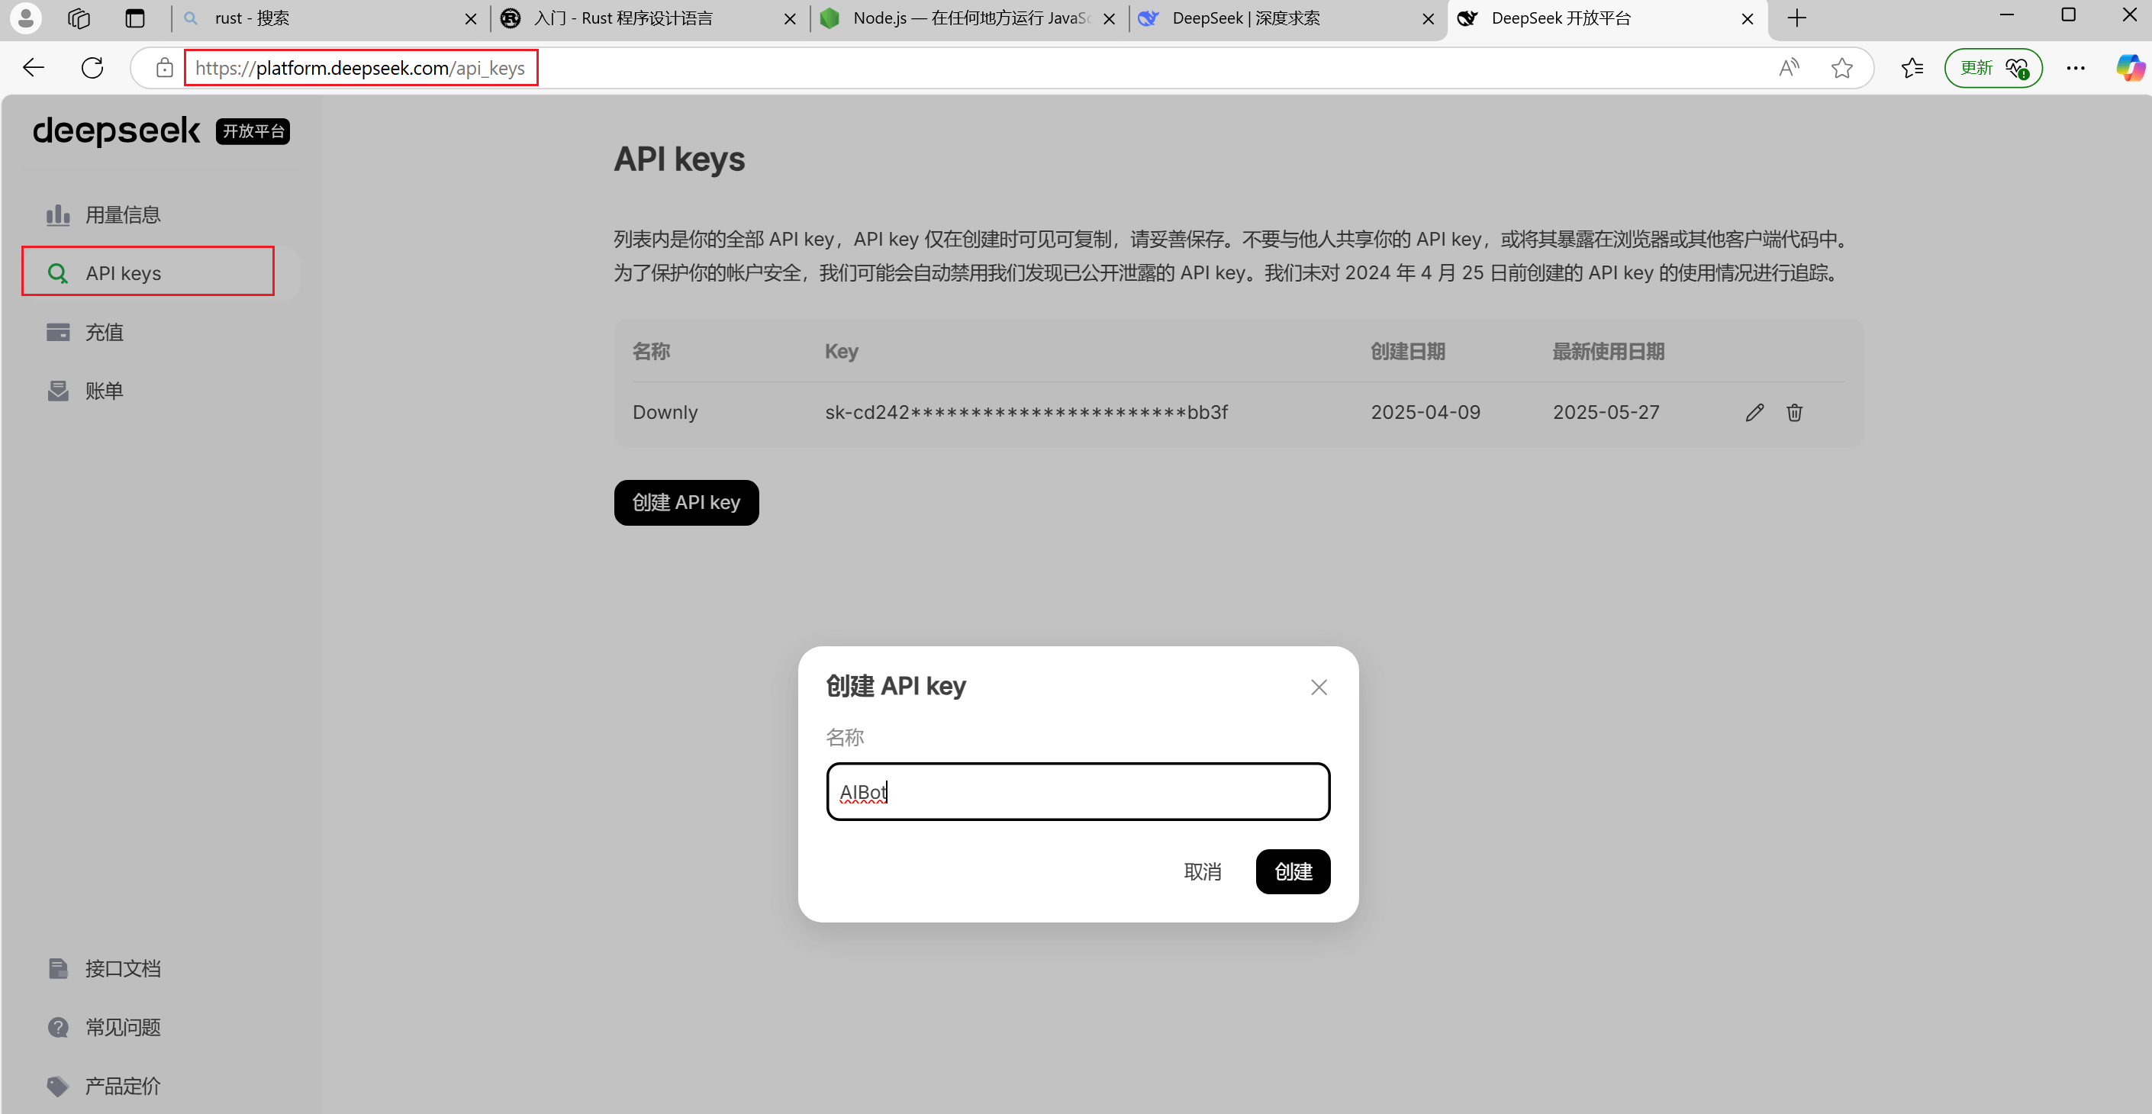2152x1114 pixels.
Task: Click the 创建日期 column header
Action: [1408, 351]
